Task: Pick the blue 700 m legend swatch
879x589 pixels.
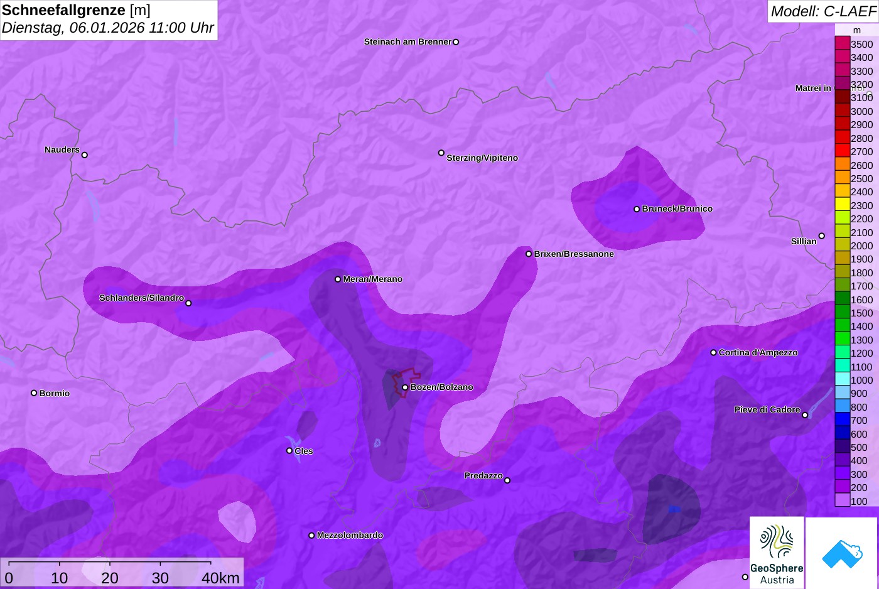Action: click(x=843, y=419)
